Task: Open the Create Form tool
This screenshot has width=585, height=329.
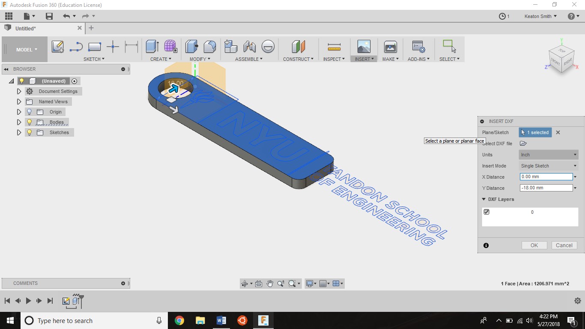Action: coord(170,46)
